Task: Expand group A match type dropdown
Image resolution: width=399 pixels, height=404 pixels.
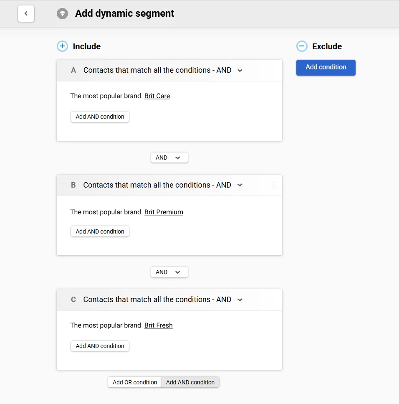Action: point(240,70)
